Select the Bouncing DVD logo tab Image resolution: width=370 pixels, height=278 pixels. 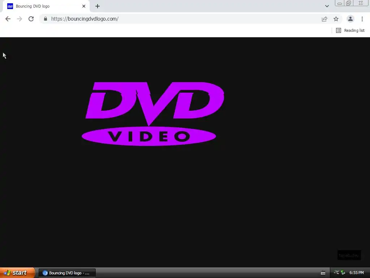[x=46, y=6]
